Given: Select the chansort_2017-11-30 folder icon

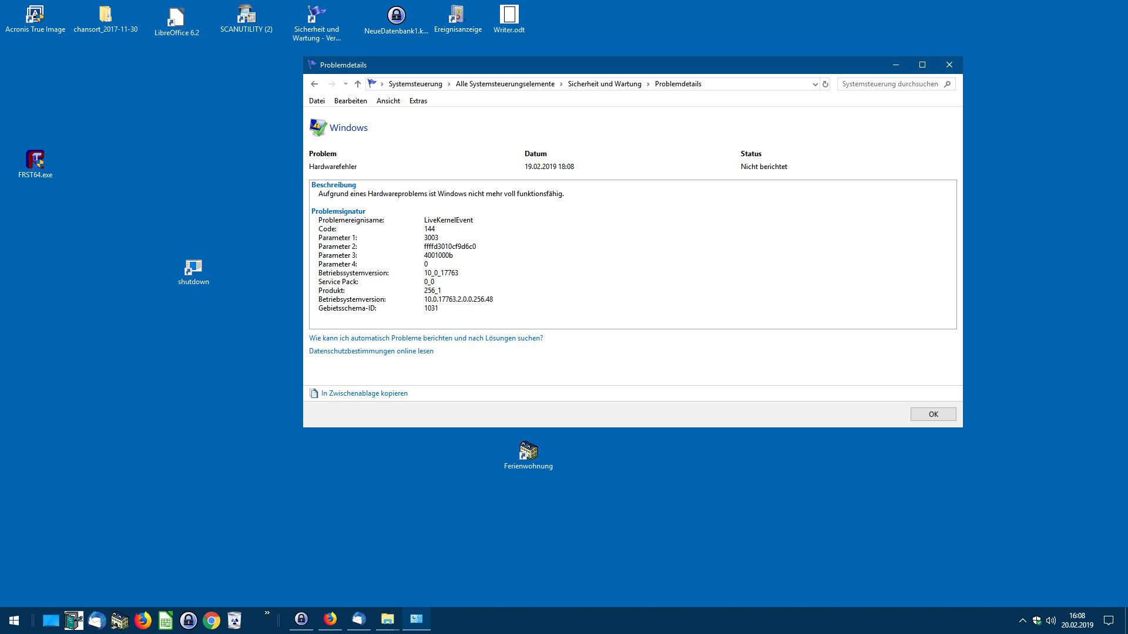Looking at the screenshot, I should point(106,19).
